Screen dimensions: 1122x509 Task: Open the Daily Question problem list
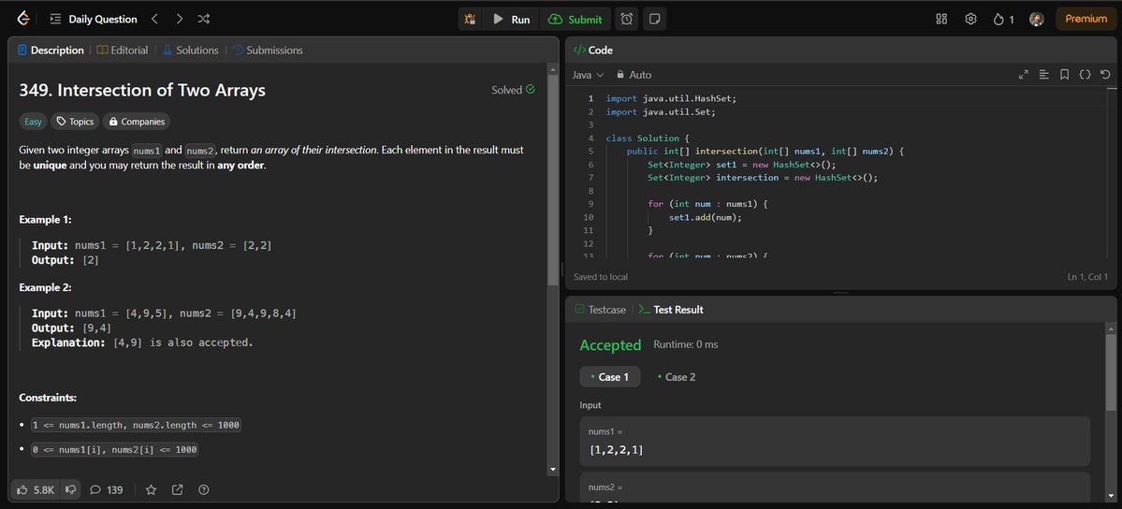[x=92, y=20]
